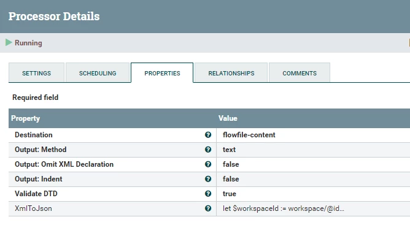410x225 pixels.
Task: Select the flowfile-content value cell
Action: 313,135
